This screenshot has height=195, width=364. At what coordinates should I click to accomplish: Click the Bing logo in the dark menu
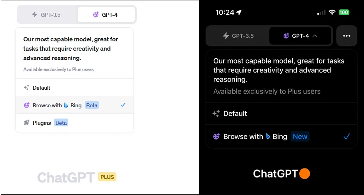coord(268,136)
